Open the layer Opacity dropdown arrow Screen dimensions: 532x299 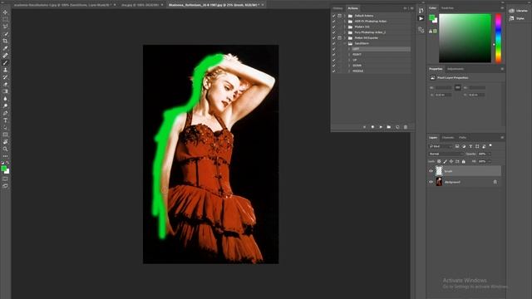click(x=490, y=154)
